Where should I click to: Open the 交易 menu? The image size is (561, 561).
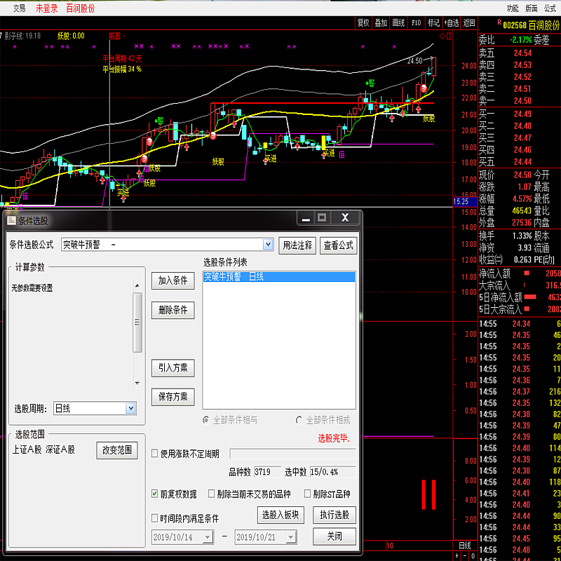pos(20,8)
